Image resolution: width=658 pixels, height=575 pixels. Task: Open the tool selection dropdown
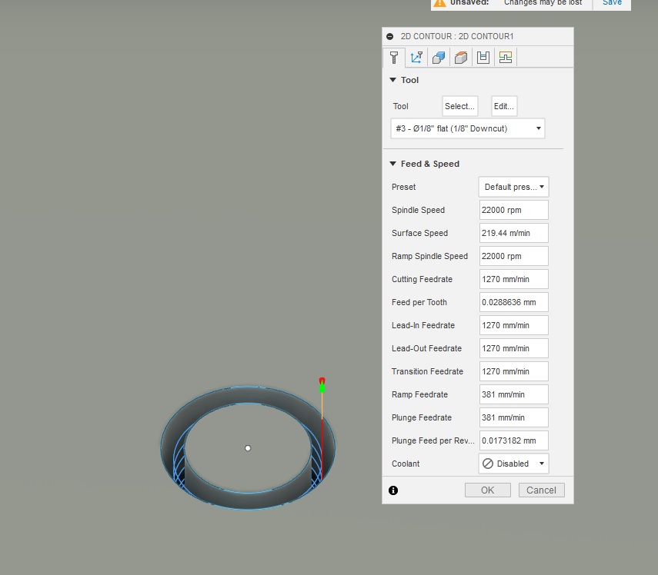468,128
